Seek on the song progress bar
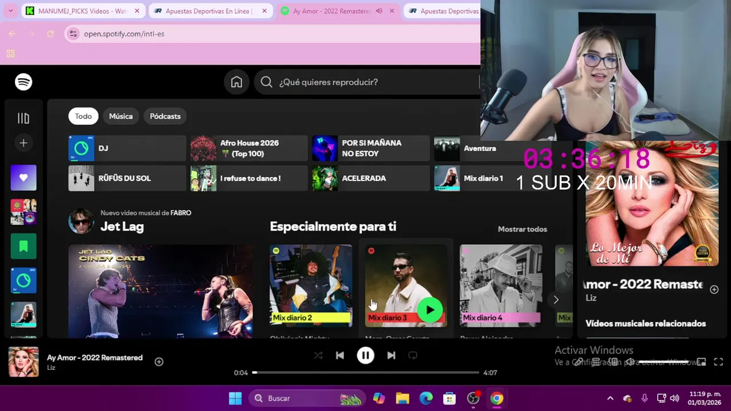The width and height of the screenshot is (731, 411). coord(365,373)
